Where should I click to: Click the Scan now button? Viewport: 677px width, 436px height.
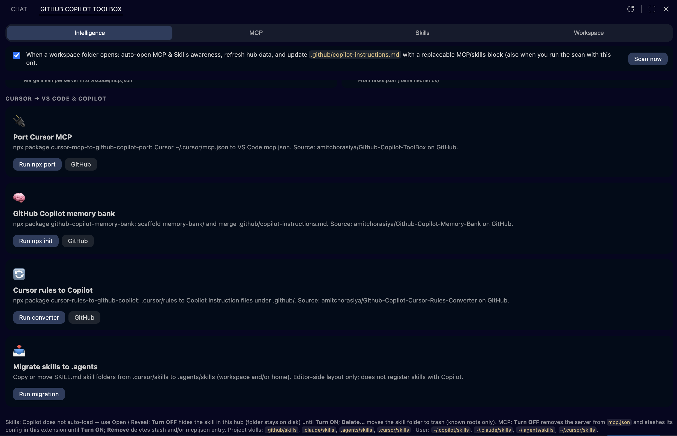[x=648, y=59]
